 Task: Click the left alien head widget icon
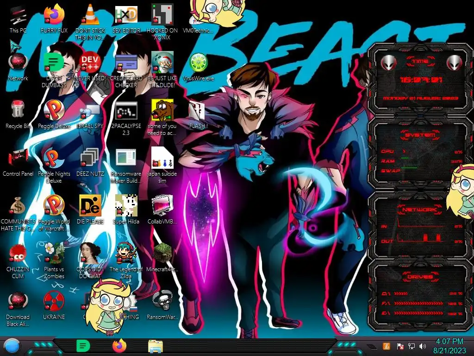click(388, 63)
